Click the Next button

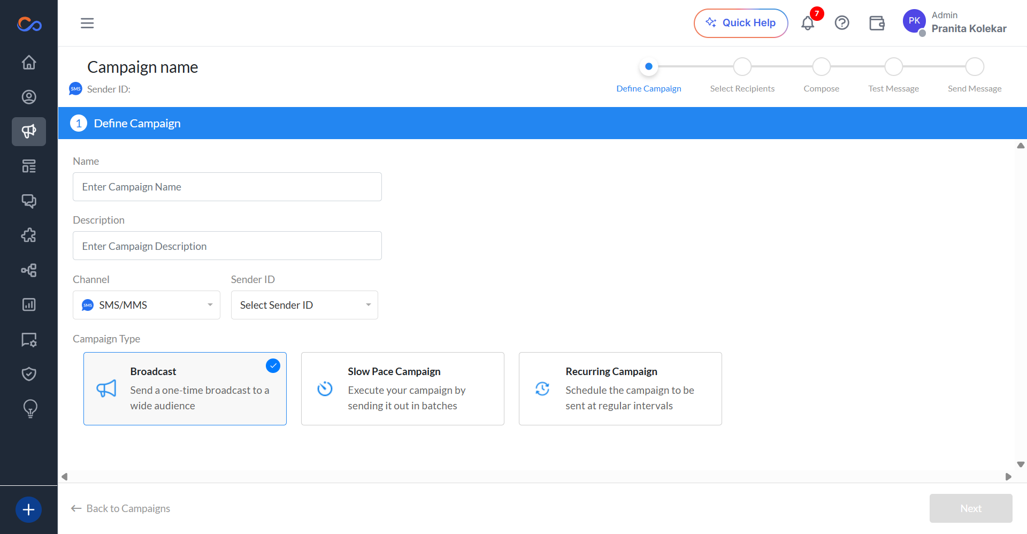click(971, 508)
